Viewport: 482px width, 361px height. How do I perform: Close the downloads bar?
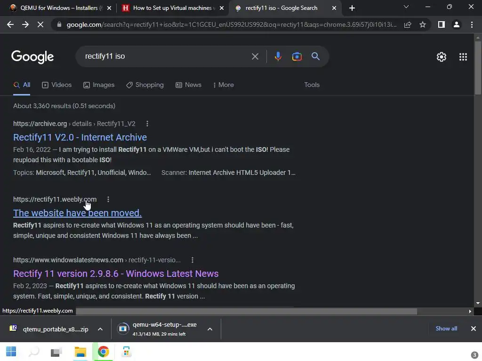[x=474, y=329]
